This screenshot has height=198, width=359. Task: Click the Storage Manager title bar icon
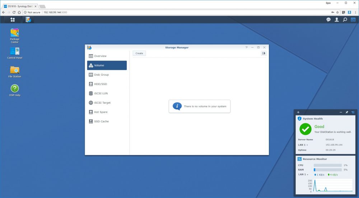89,47
